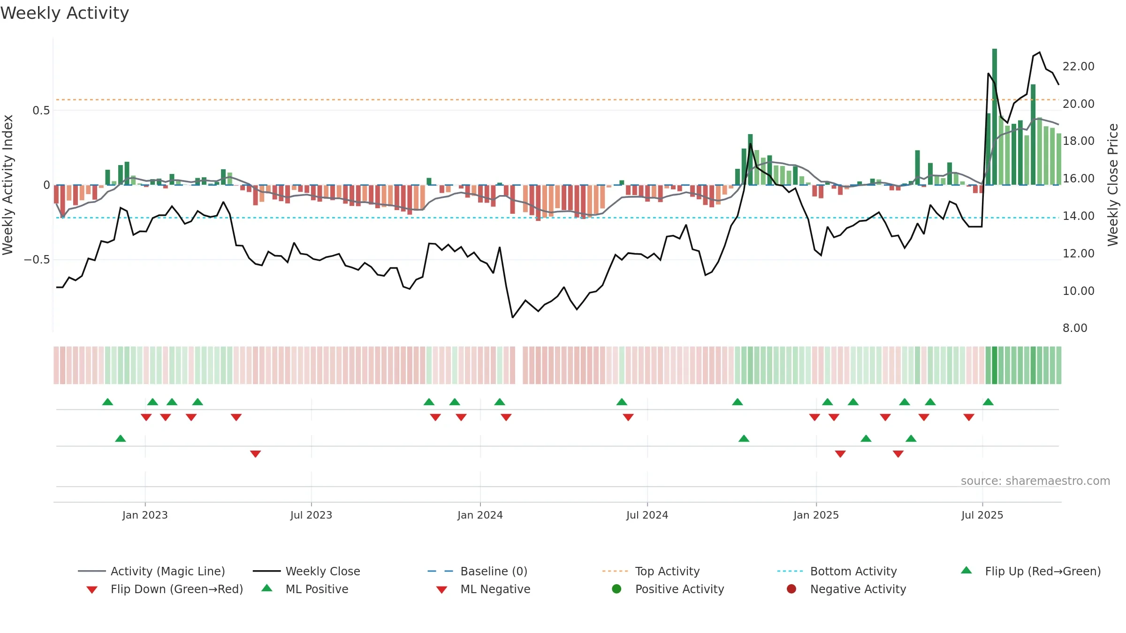Click the tallest green activity bar in July 2025

(x=995, y=117)
